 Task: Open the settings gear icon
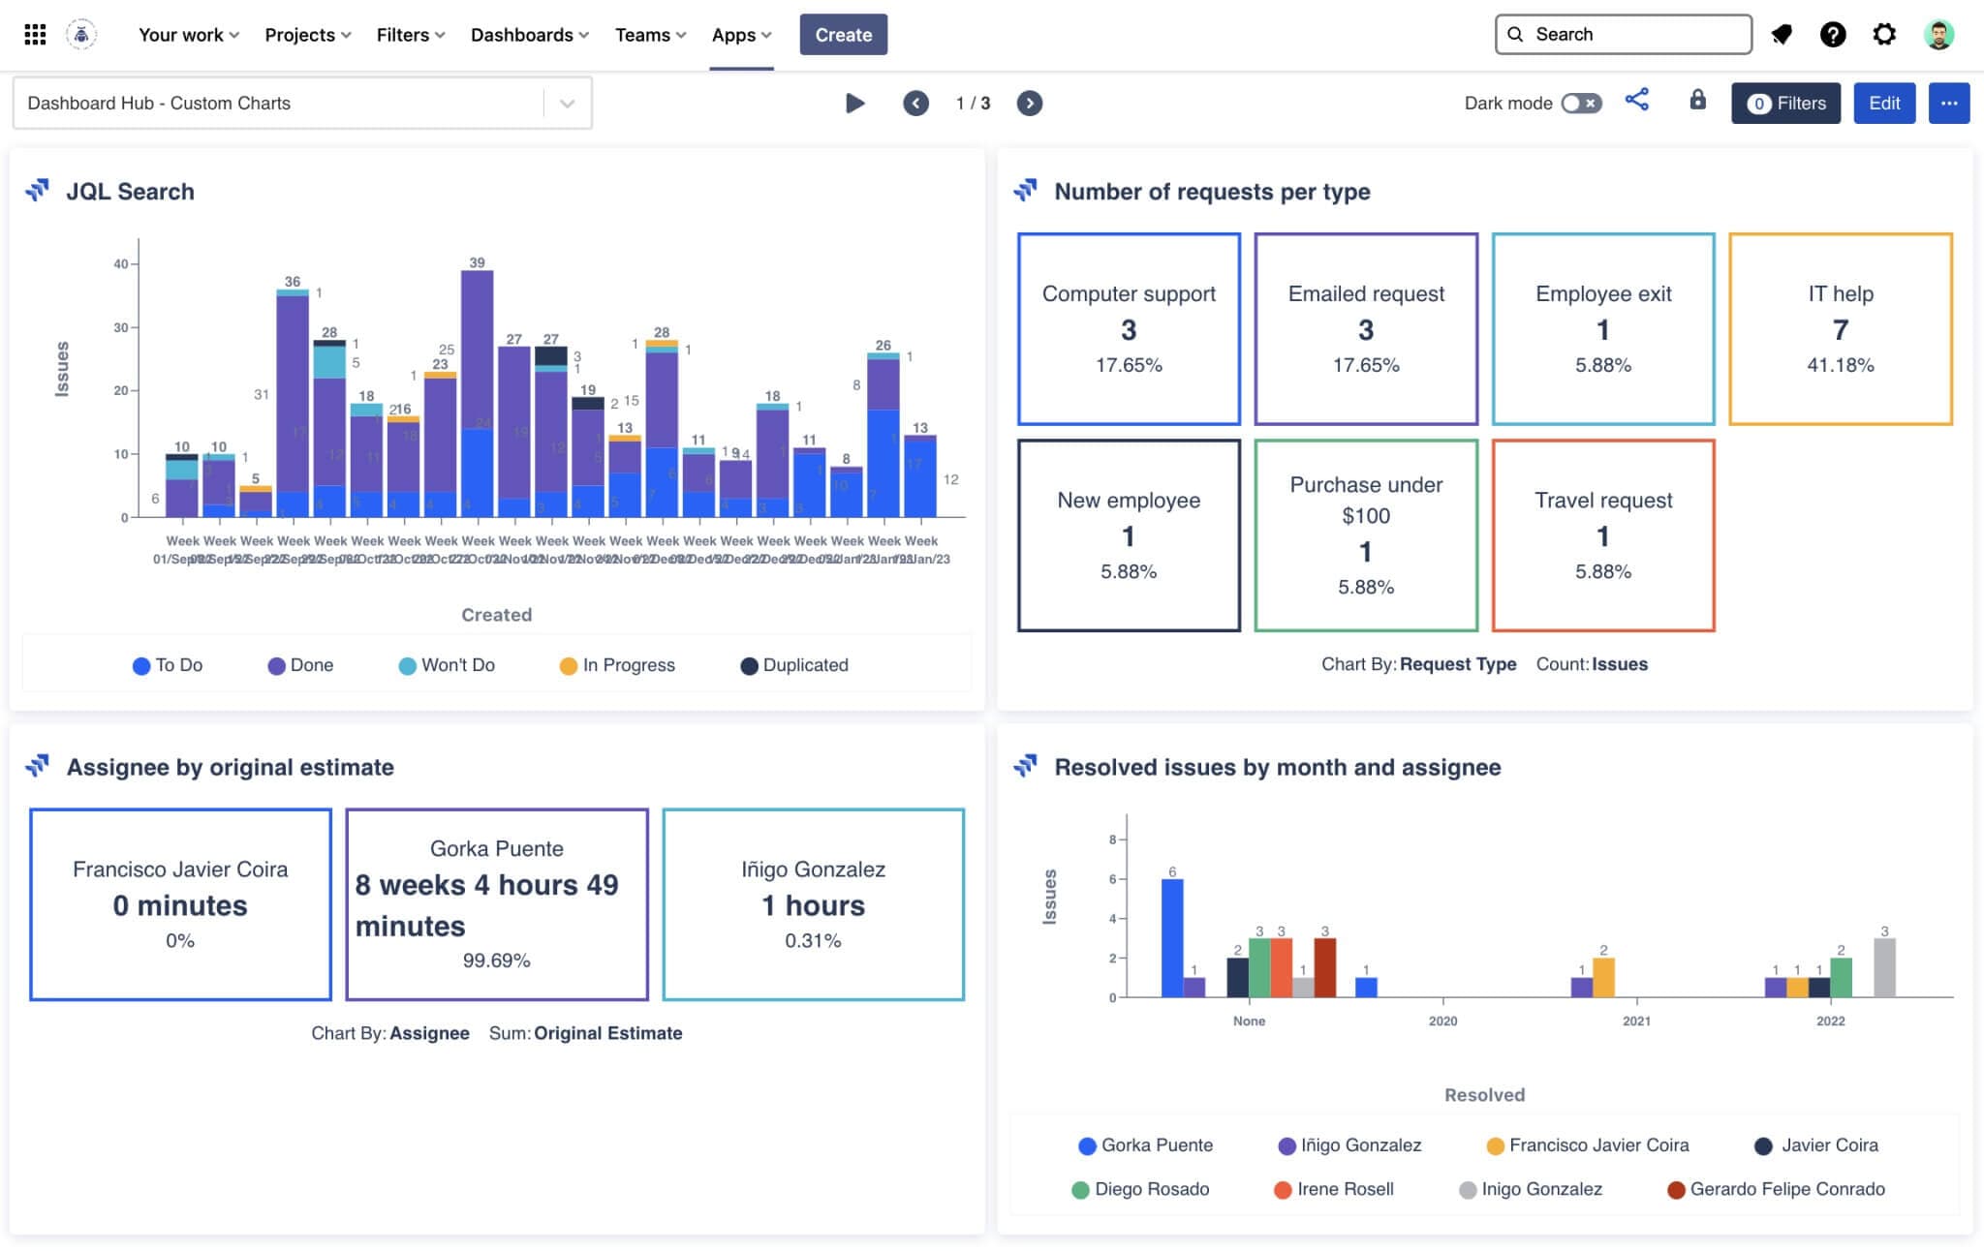click(x=1883, y=35)
